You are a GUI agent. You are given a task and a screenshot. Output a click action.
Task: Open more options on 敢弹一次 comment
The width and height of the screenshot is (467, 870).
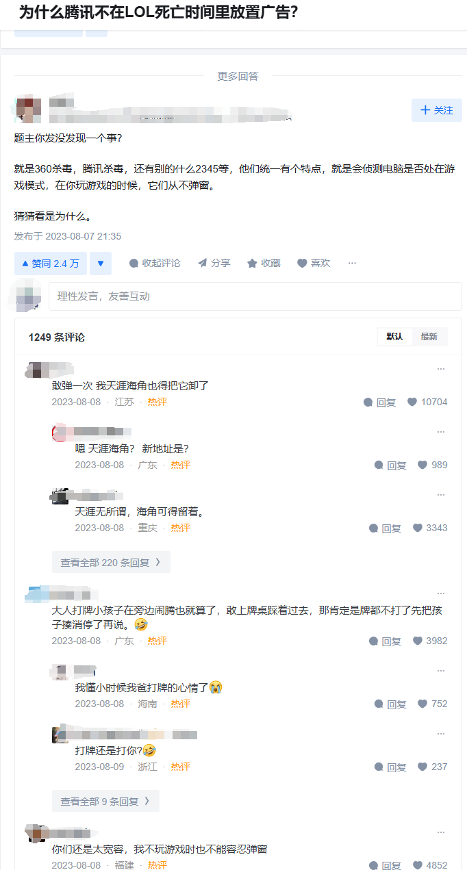coord(441,369)
